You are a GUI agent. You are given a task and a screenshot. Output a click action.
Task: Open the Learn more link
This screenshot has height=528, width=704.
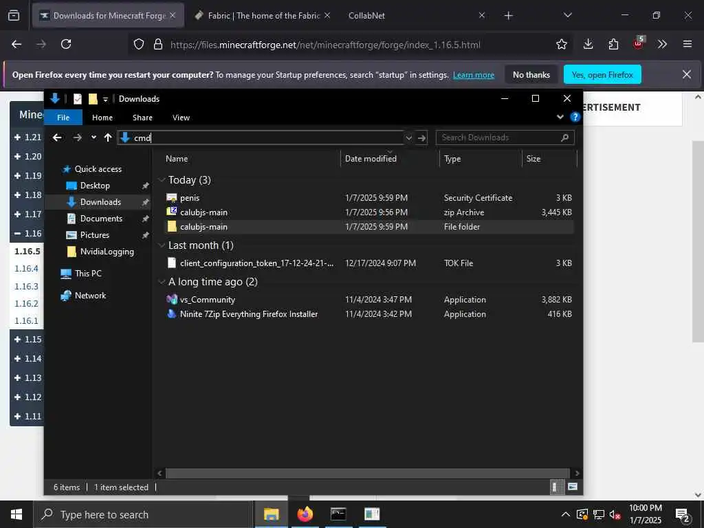pyautogui.click(x=474, y=75)
